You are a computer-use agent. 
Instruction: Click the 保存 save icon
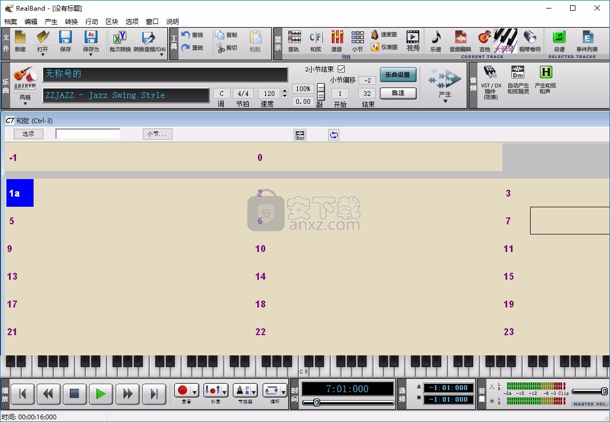pos(66,37)
